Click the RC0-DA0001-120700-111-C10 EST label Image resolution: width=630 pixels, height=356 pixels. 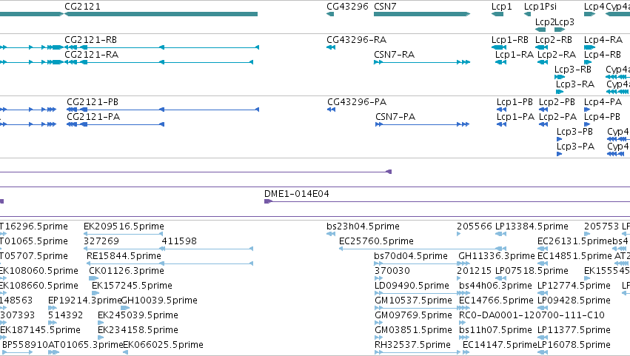point(532,316)
